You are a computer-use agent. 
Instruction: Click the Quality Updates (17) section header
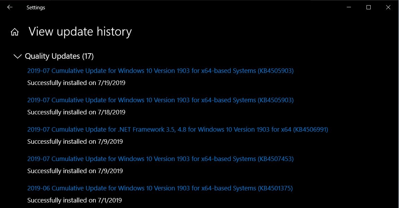coord(59,56)
